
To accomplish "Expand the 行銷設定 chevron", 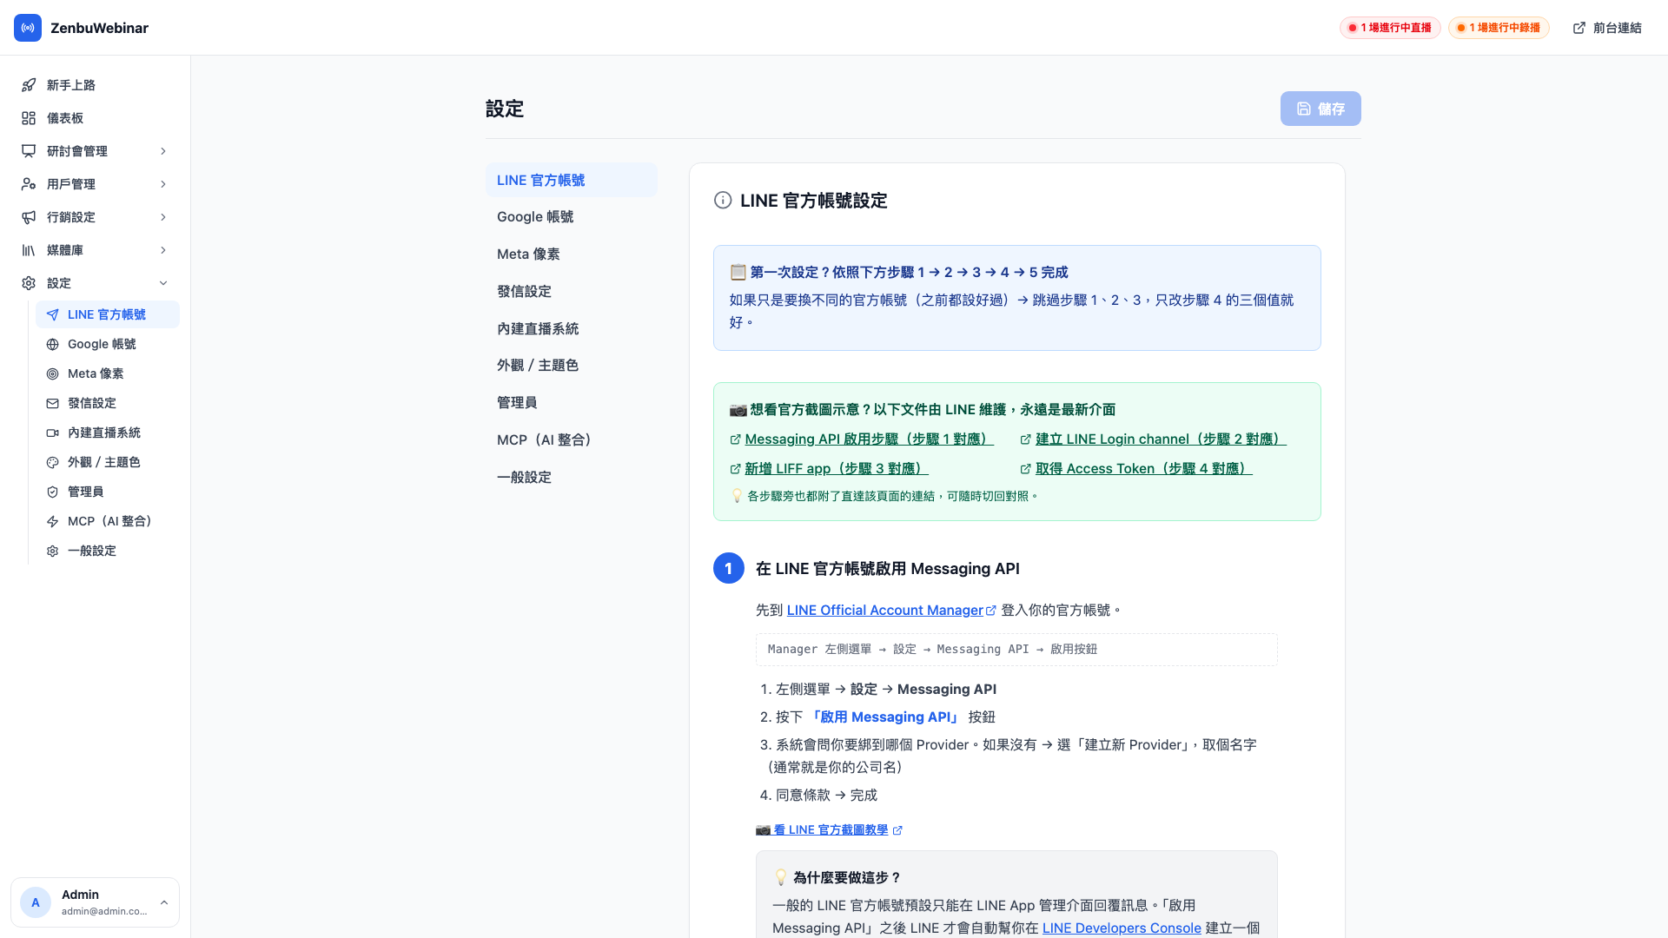I will 163,217.
